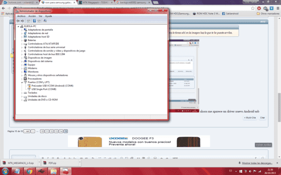This screenshot has width=281, height=175.
Task: Select Dispositivos del sistema row
Action: [x=40, y=61]
